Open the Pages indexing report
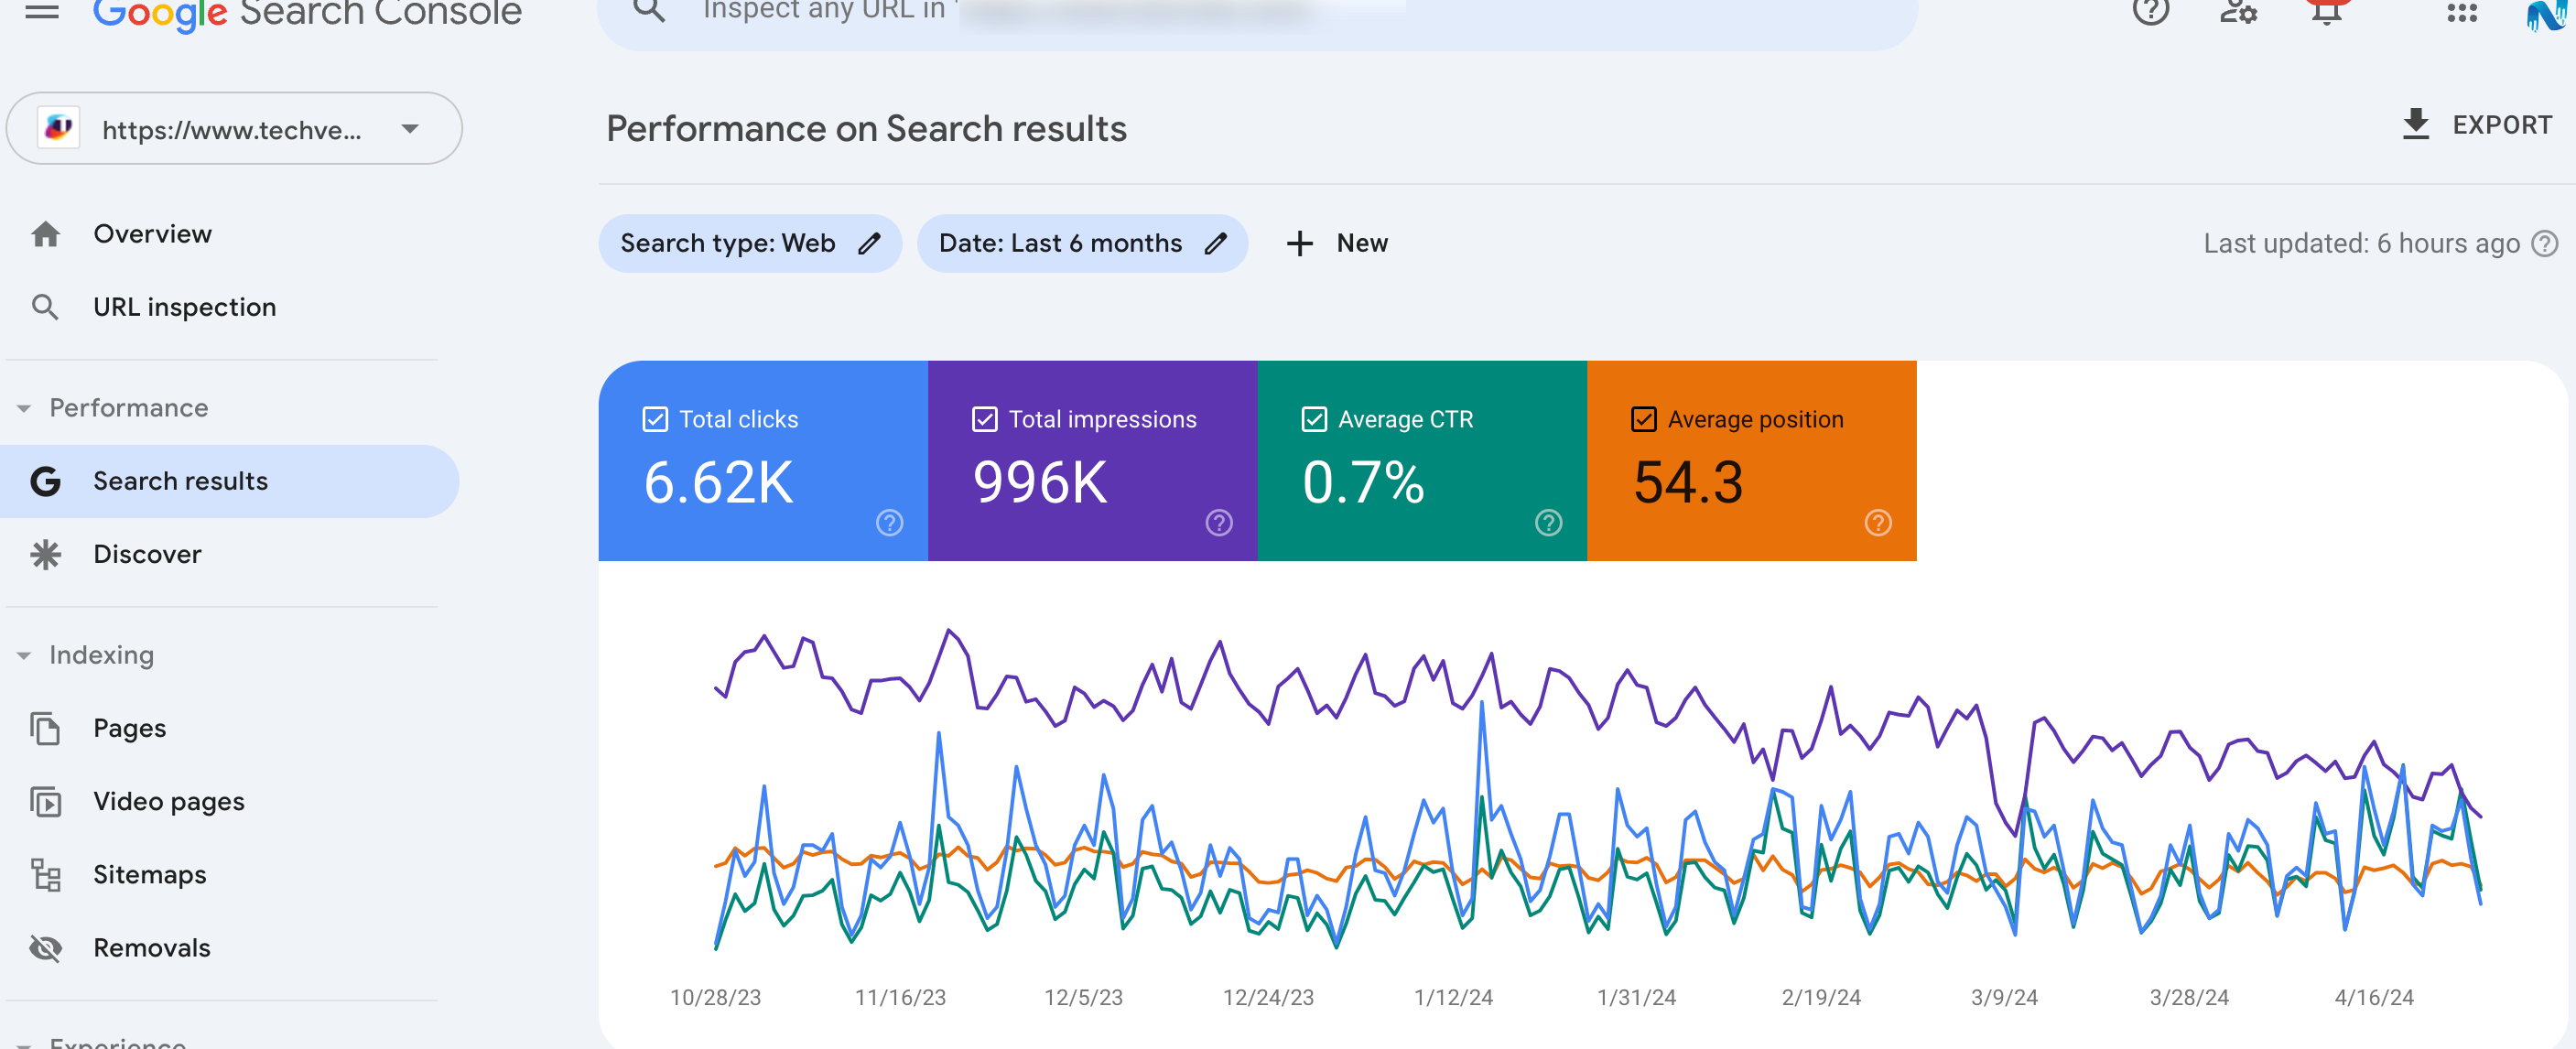Screen dimensions: 2576x1049 [230, 728]
